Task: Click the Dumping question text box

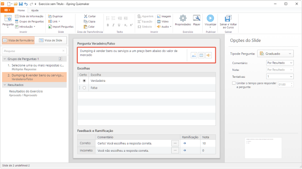Action: [x=132, y=55]
